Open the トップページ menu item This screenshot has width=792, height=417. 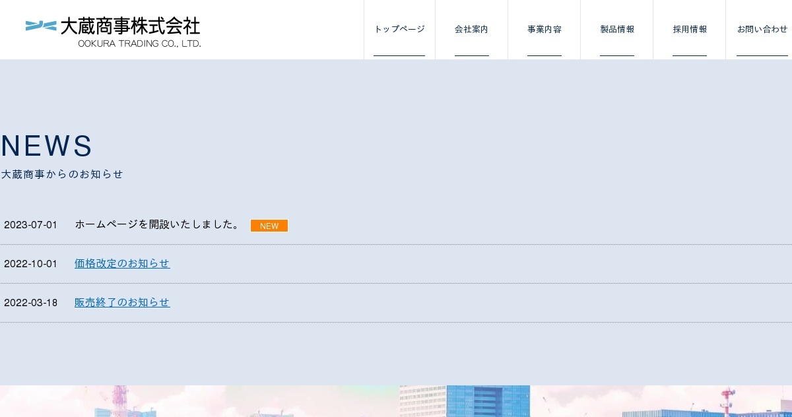pos(399,29)
